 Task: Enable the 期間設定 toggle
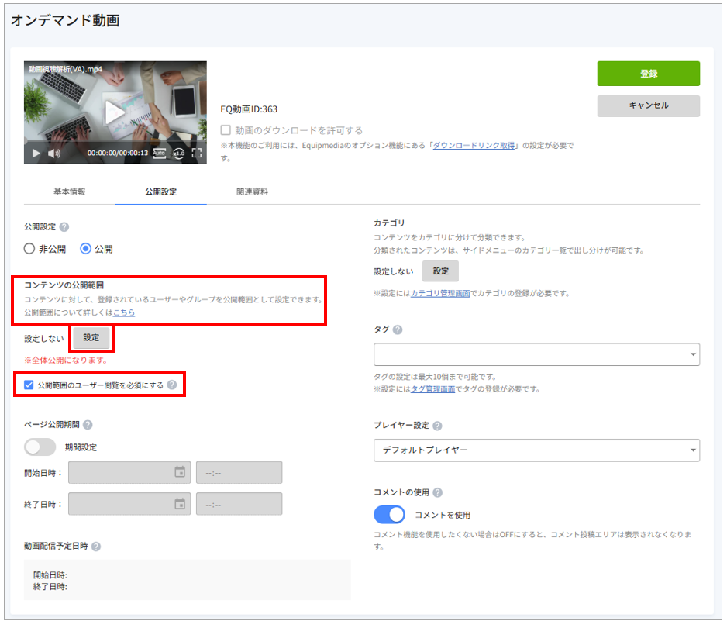40,447
